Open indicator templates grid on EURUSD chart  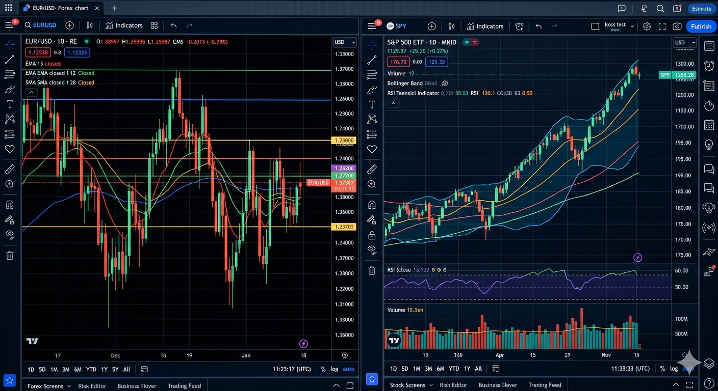(154, 25)
